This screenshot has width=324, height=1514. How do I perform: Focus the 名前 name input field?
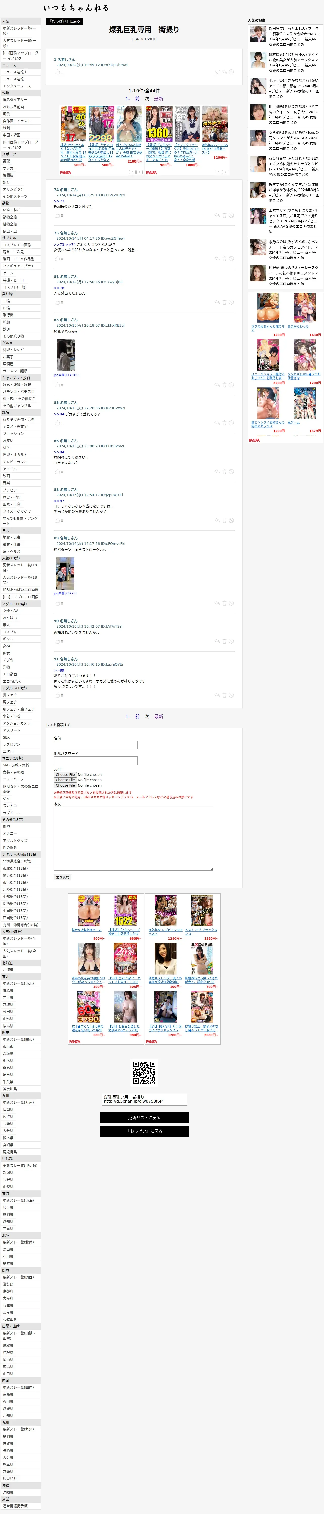click(95, 745)
